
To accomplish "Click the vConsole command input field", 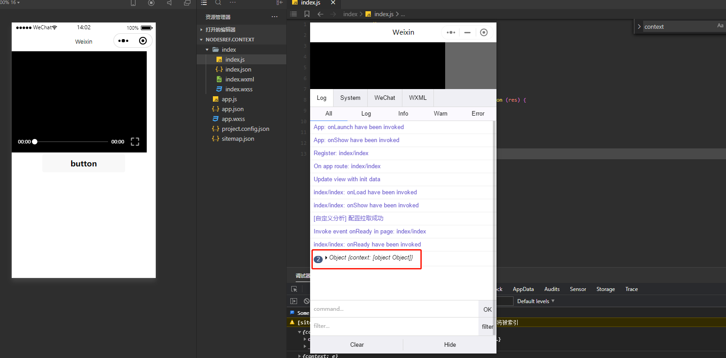I will click(394, 309).
